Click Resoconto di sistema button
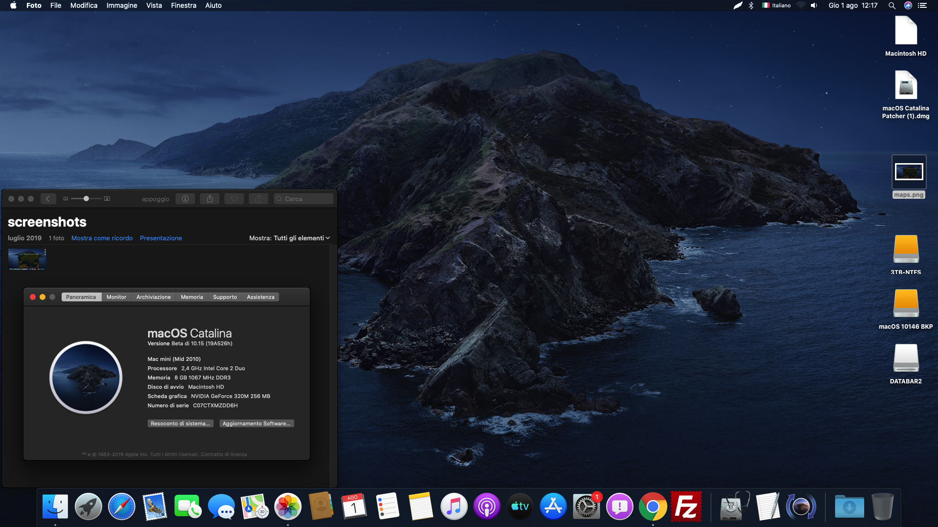938x527 pixels. click(x=180, y=423)
